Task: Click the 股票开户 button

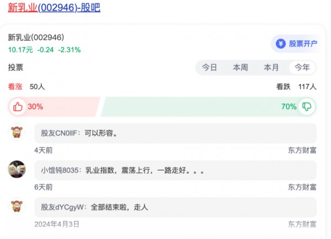Action: pyautogui.click(x=296, y=44)
